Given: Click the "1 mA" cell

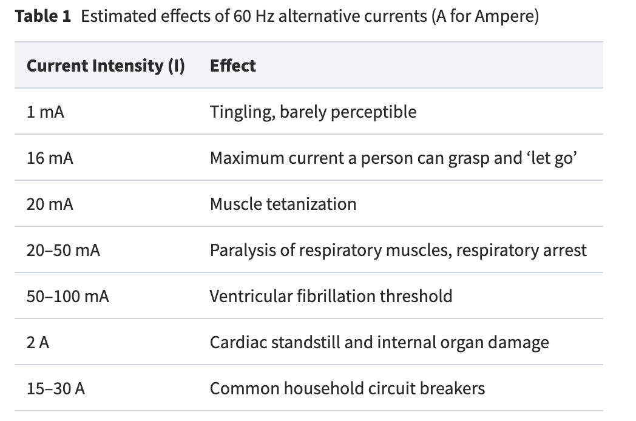Looking at the screenshot, I should (x=46, y=112).
